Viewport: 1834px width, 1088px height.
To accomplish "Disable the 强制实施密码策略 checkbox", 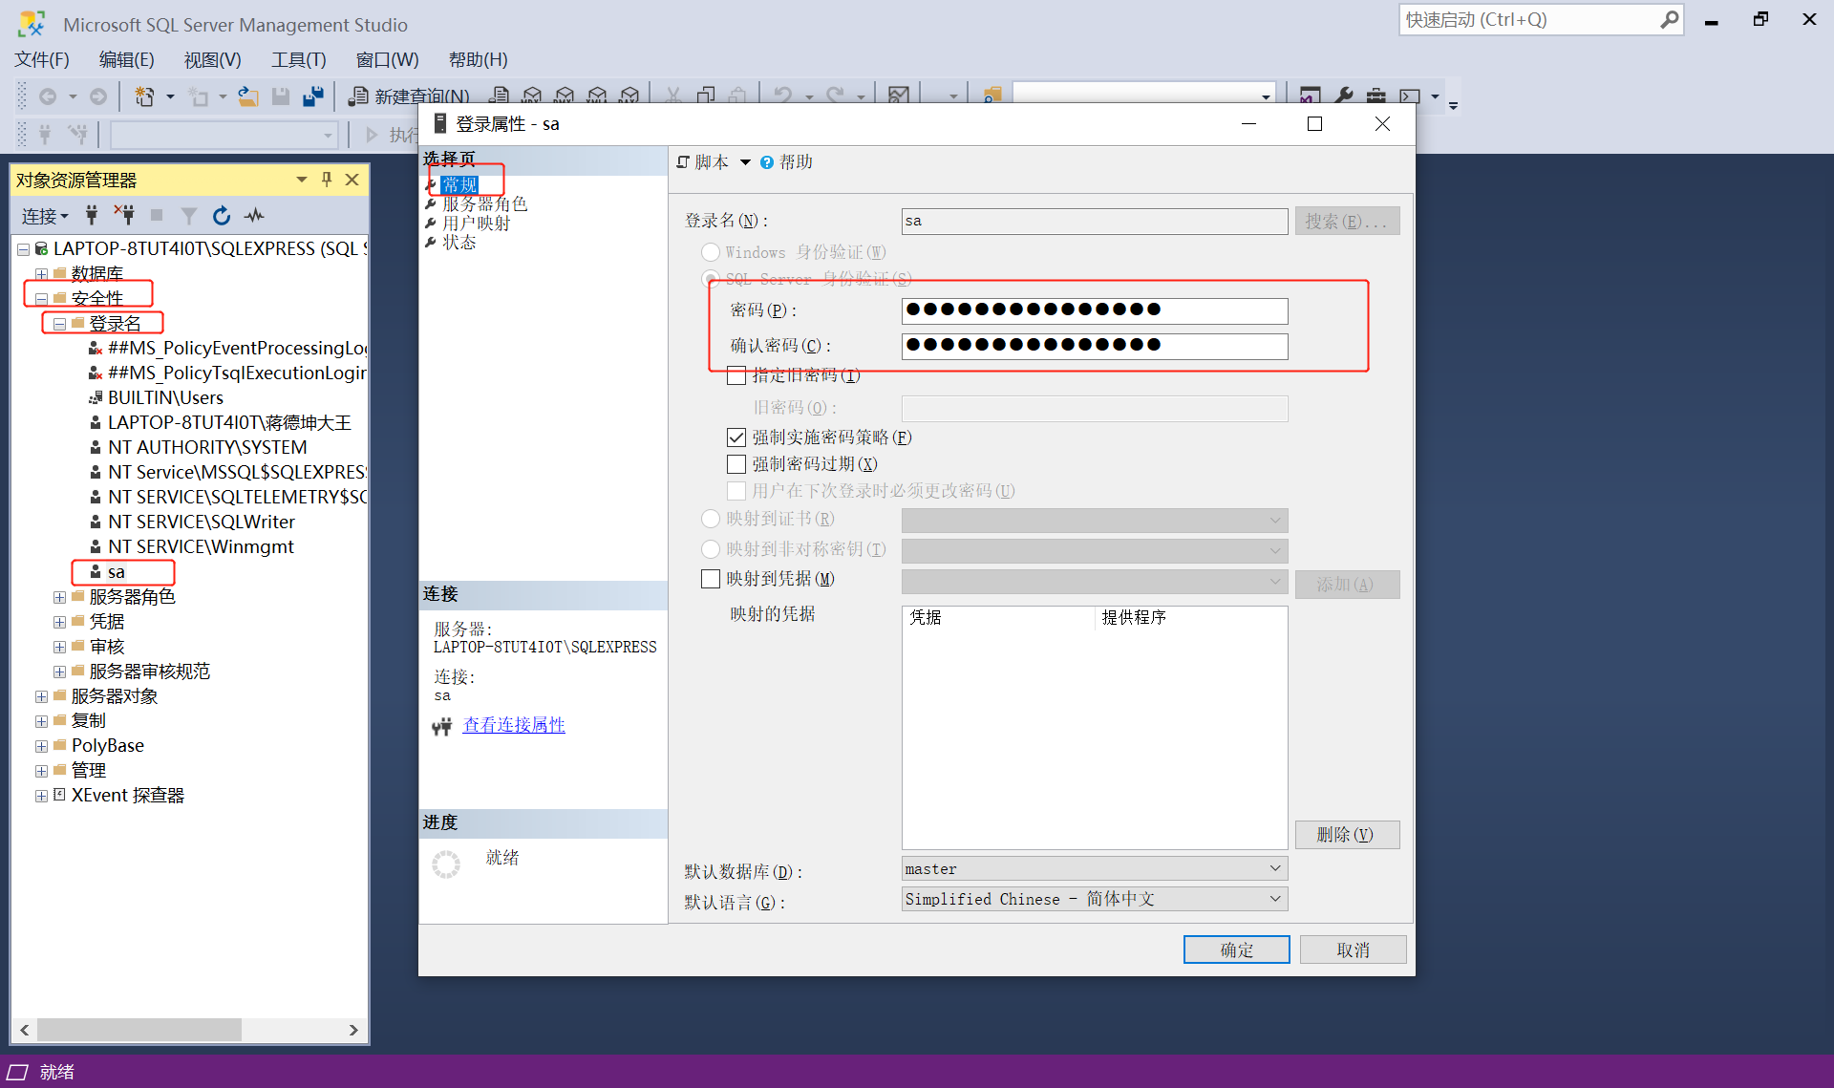I will pyautogui.click(x=736, y=437).
